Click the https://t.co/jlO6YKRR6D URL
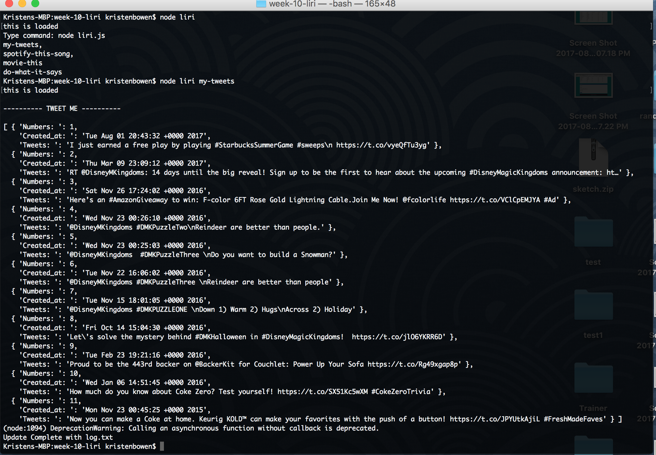Image resolution: width=656 pixels, height=455 pixels. pos(397,337)
